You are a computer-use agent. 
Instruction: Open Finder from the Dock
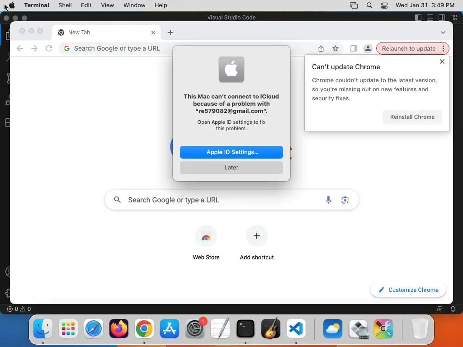pyautogui.click(x=43, y=328)
